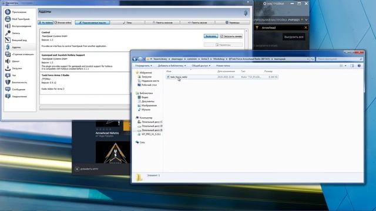Switch to the My Addons tab
Viewport: 376px width, 211px height.
(x=46, y=22)
